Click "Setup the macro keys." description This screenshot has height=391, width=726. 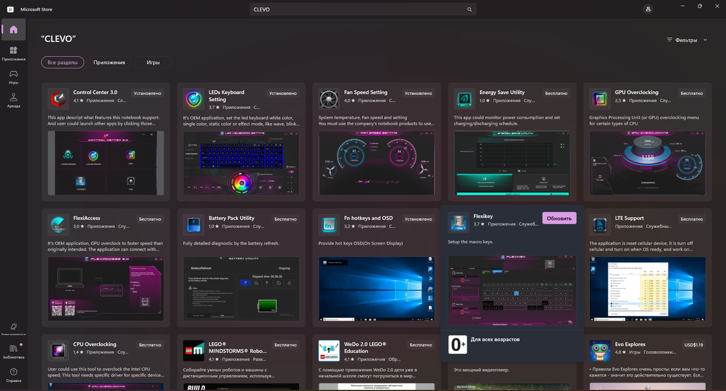point(471,242)
